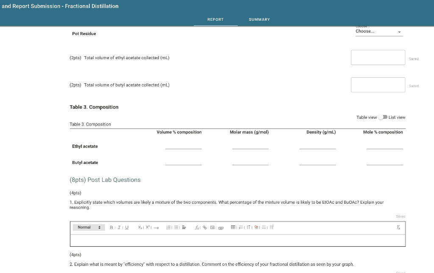The width and height of the screenshot is (434, 273).
Task: Click the insert link icon
Action: point(204,227)
